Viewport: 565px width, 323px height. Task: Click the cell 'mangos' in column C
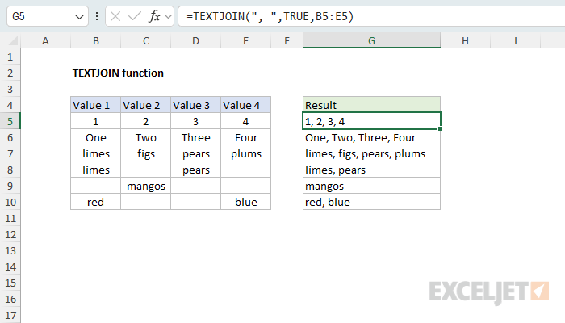point(146,186)
